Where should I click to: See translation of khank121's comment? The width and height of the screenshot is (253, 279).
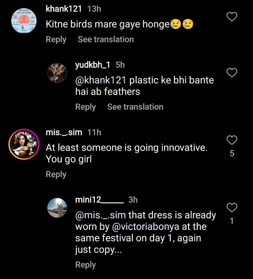coord(106,39)
